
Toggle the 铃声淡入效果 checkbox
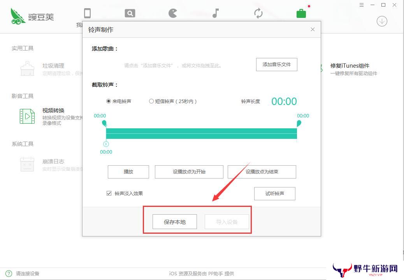(x=109, y=193)
